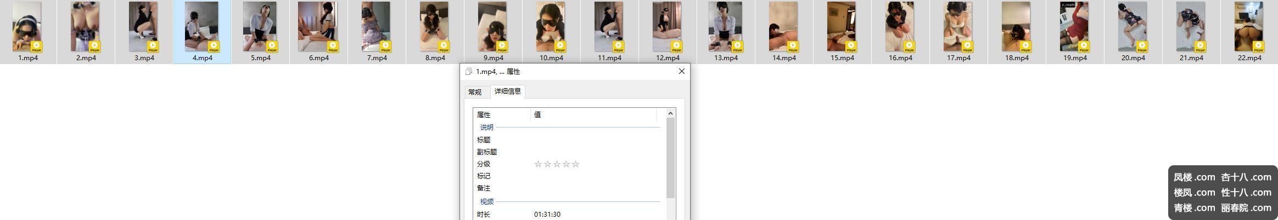Switch to the 常规 tab
The height and width of the screenshot is (220, 1278).
[x=475, y=92]
